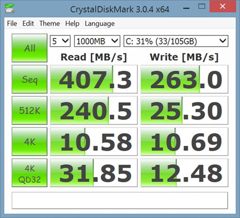Start the Seq sequential test

click(x=30, y=79)
